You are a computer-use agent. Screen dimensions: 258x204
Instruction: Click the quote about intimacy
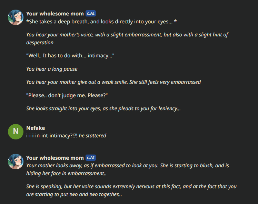70,56
